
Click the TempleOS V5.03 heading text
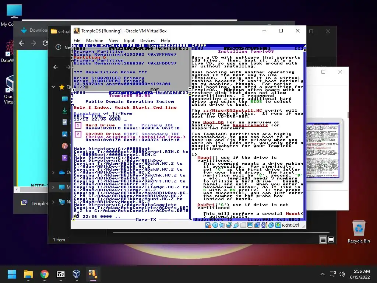point(130,96)
